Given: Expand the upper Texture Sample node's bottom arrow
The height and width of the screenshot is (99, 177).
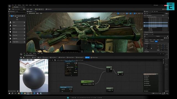Looking at the screenshot, I should [71, 76].
